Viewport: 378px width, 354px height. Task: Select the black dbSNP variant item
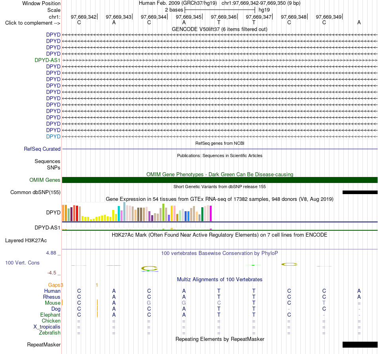click(x=360, y=192)
